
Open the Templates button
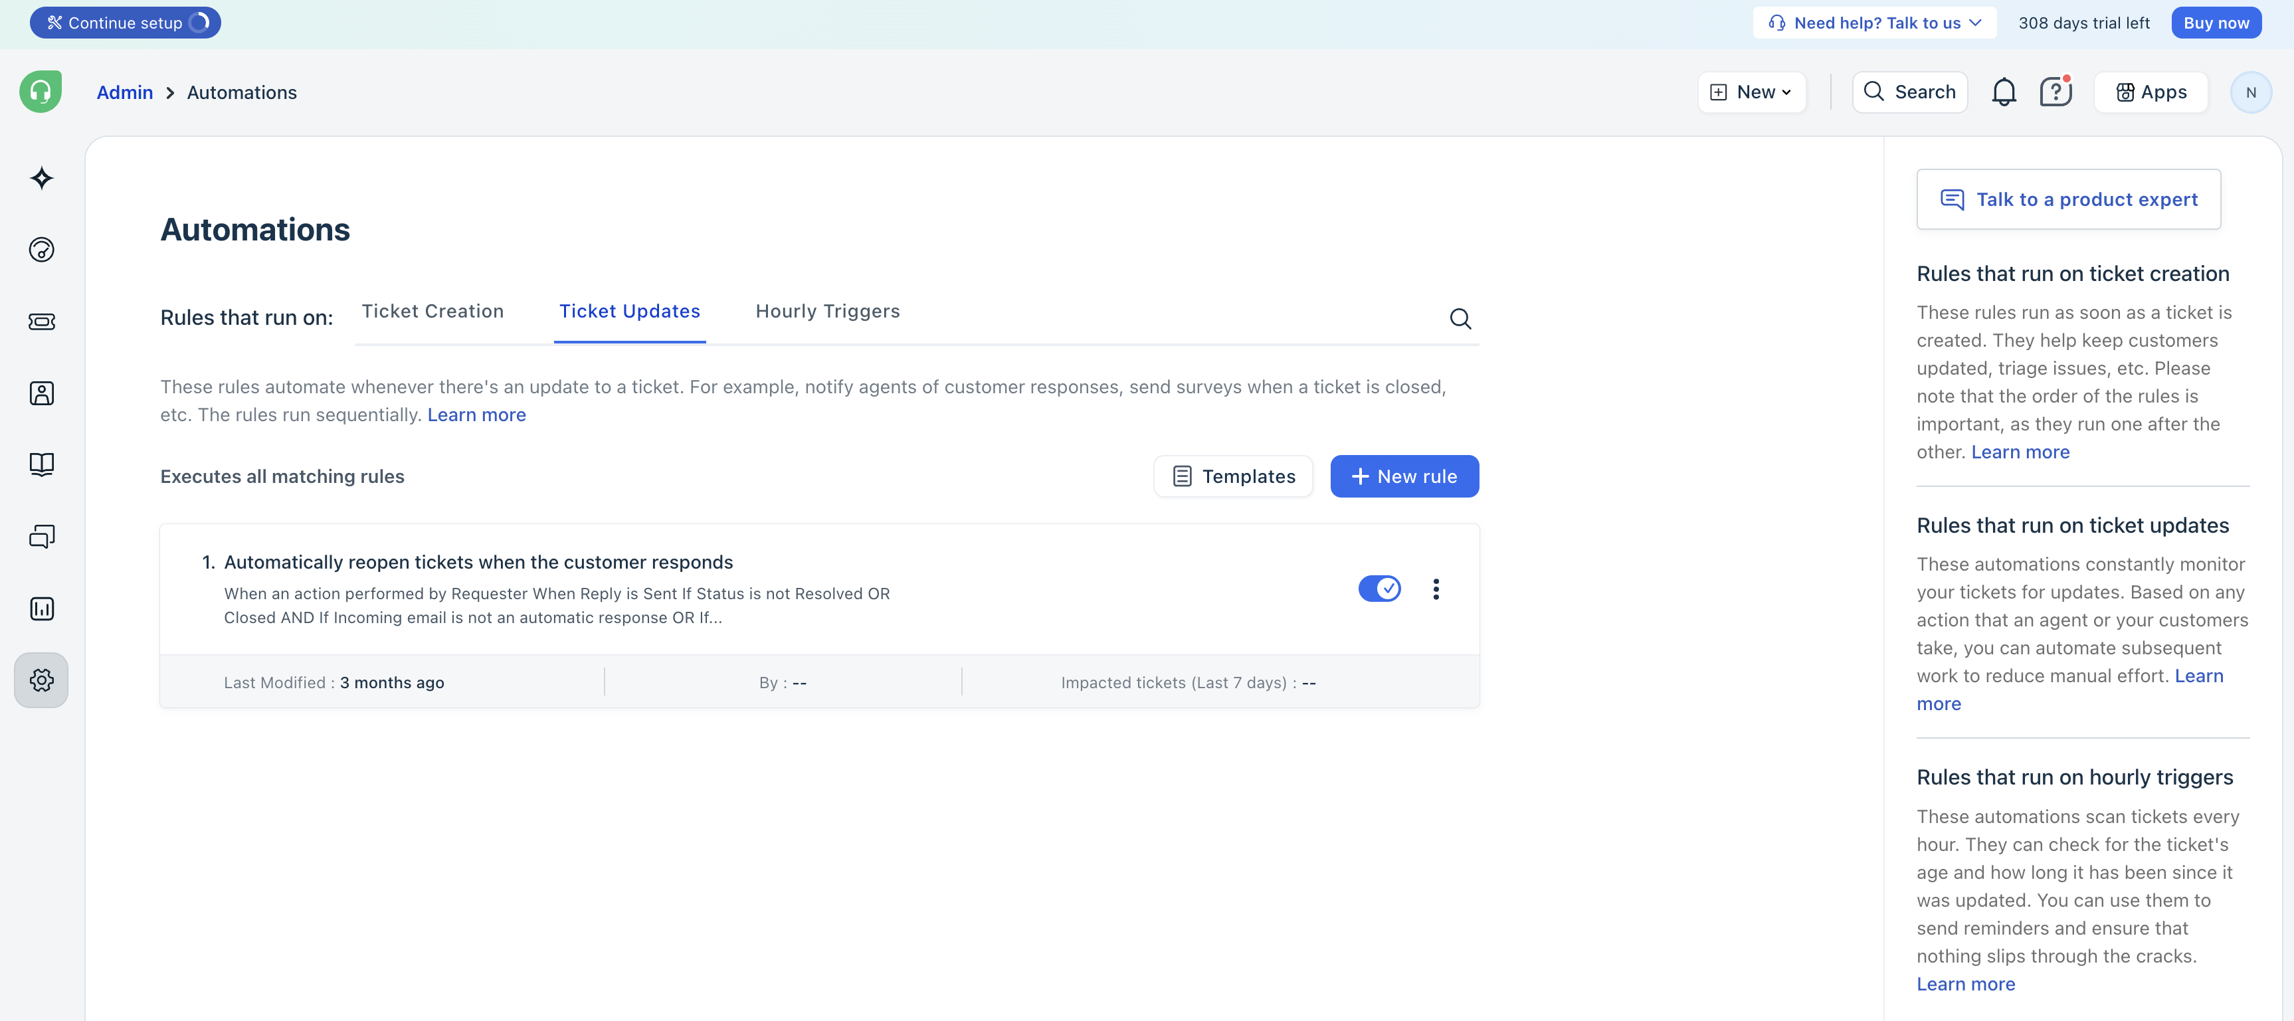(x=1232, y=476)
